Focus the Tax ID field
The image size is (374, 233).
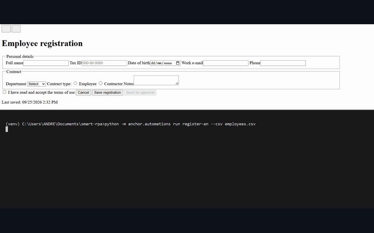[x=104, y=63]
